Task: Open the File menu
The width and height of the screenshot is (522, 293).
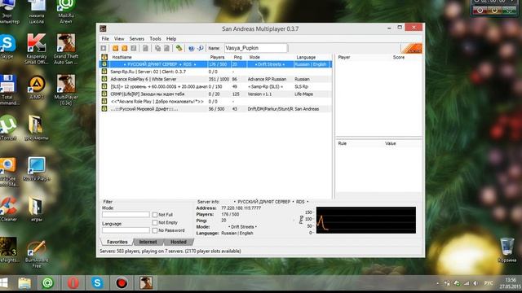Action: coord(105,39)
